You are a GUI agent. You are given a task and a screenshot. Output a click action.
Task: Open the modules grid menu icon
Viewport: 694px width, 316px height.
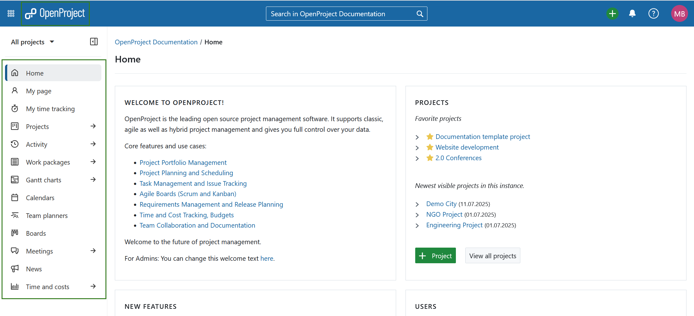11,13
